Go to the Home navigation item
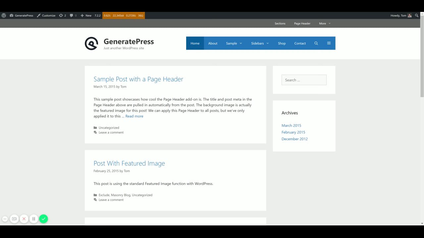Screen dimensions: 424x238 [x=195, y=43]
